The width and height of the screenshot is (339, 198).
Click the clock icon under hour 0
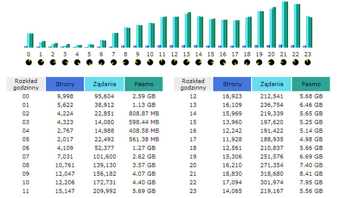point(29,63)
